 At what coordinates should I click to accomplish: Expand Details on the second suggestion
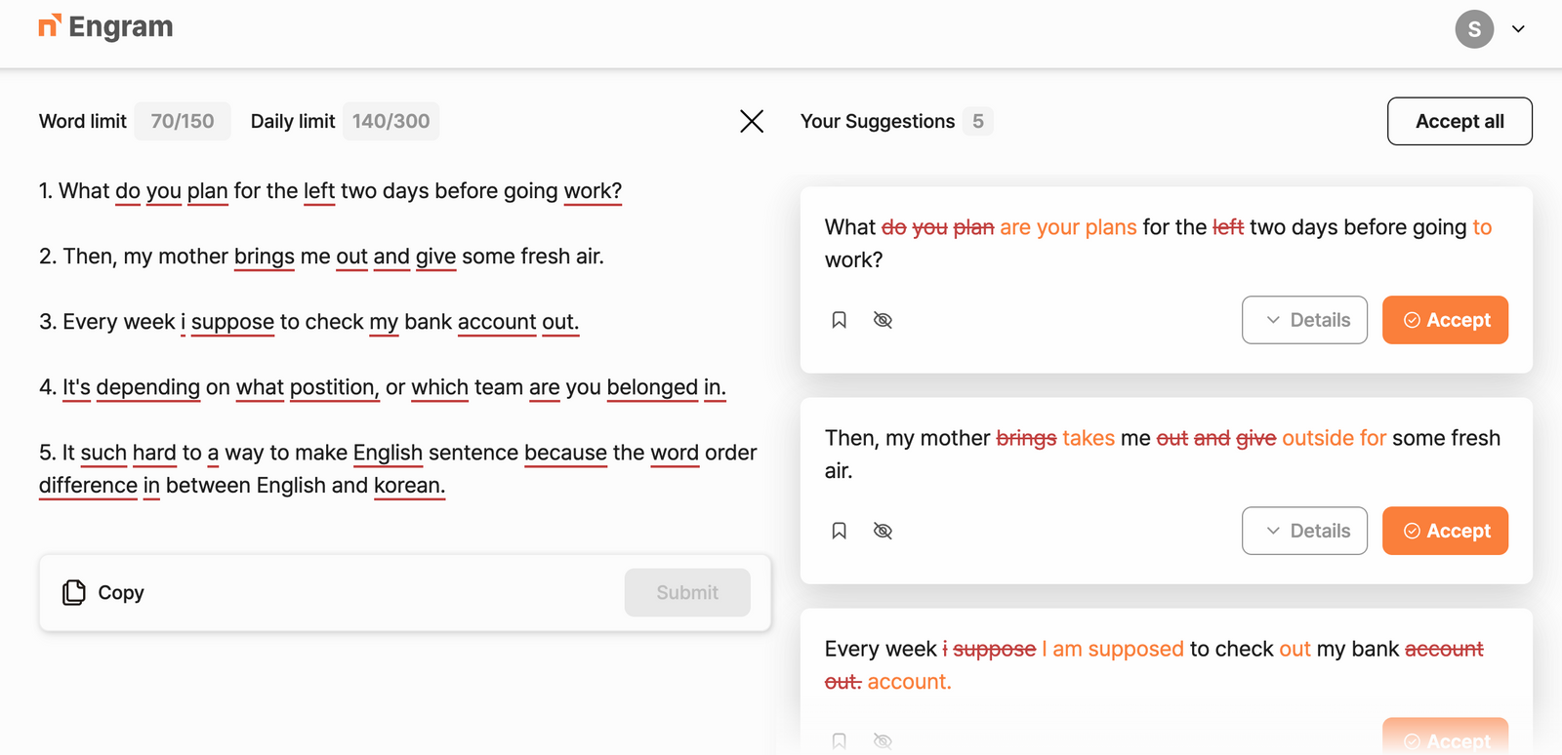click(x=1304, y=530)
